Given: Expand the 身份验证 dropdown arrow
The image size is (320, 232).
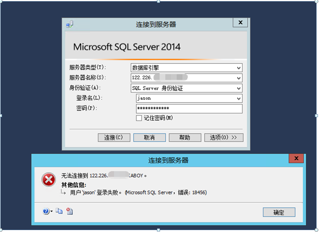Looking at the screenshot, I should pos(239,88).
